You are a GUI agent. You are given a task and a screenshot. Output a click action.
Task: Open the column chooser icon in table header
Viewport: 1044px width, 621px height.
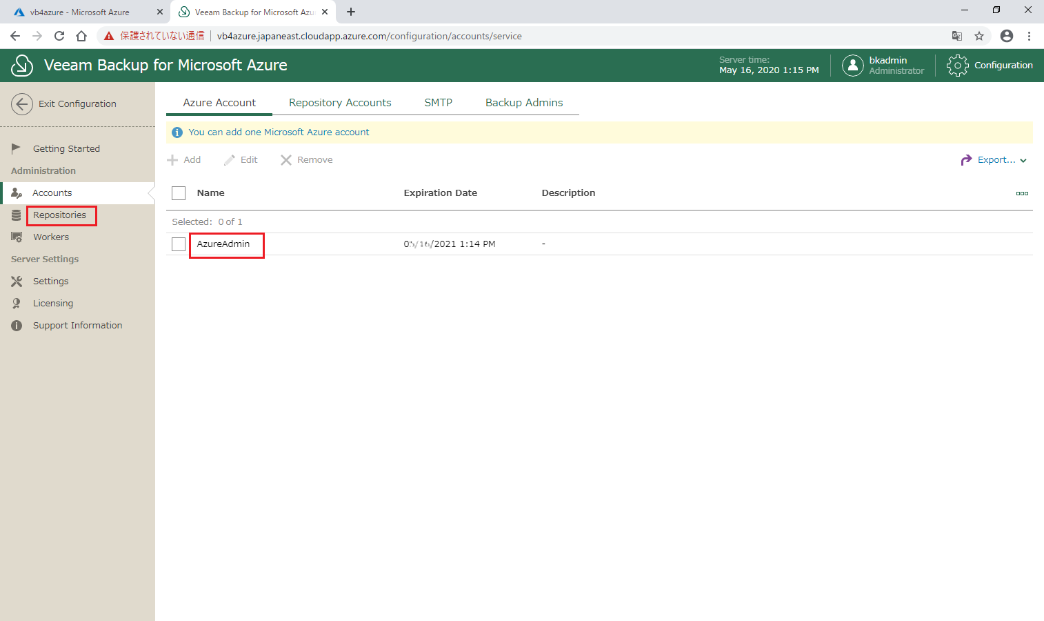[1022, 193]
